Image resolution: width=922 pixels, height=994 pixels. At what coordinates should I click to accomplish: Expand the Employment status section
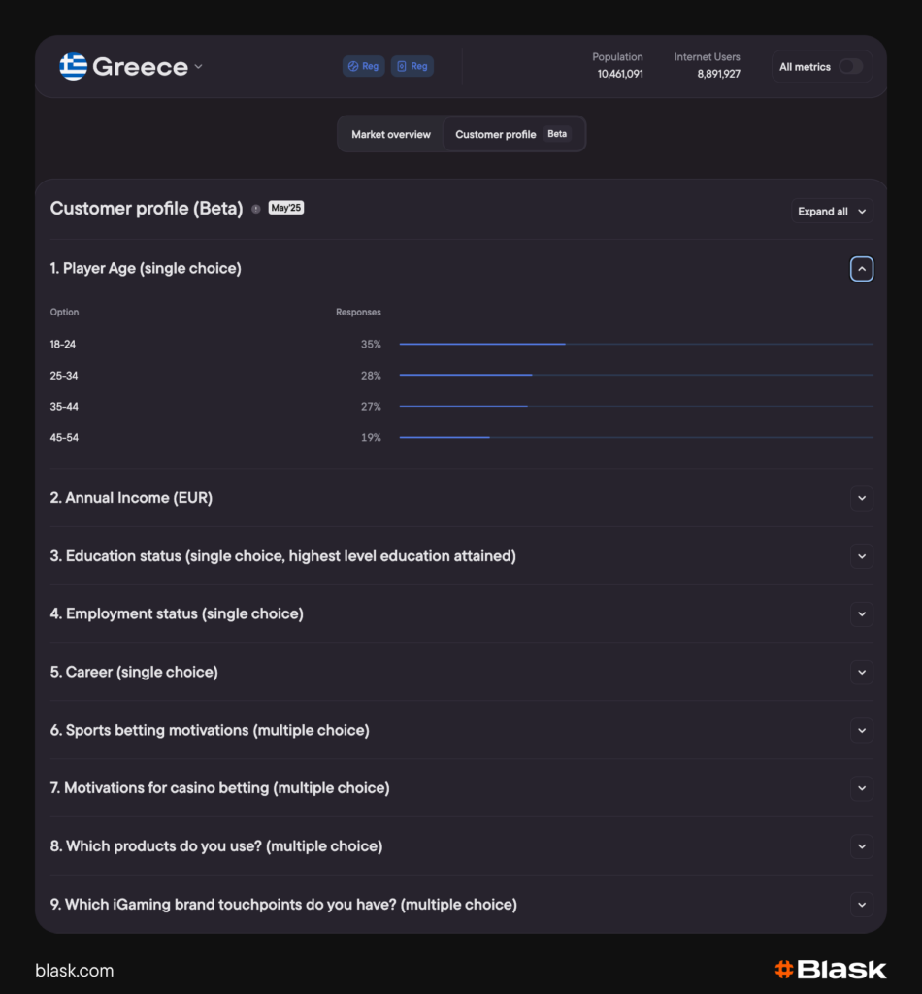862,613
